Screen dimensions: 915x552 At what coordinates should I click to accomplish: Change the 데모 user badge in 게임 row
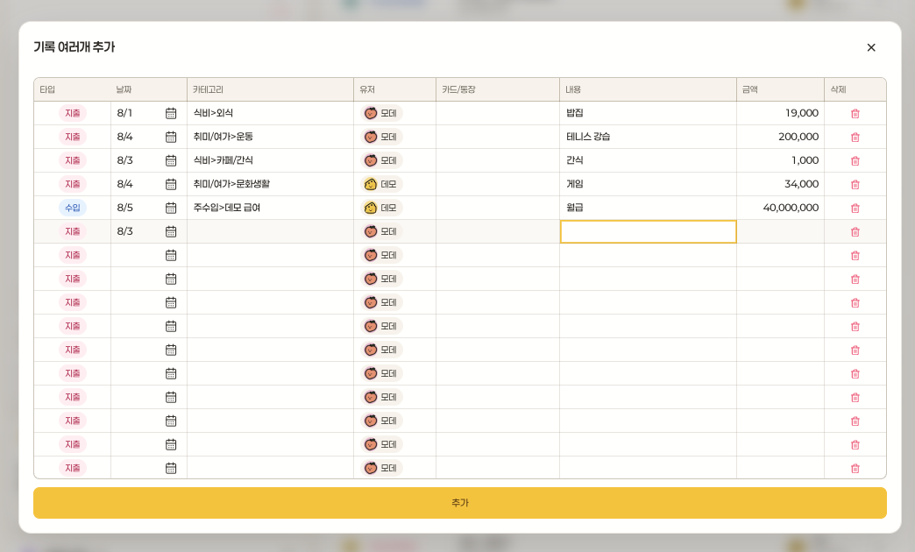point(381,184)
